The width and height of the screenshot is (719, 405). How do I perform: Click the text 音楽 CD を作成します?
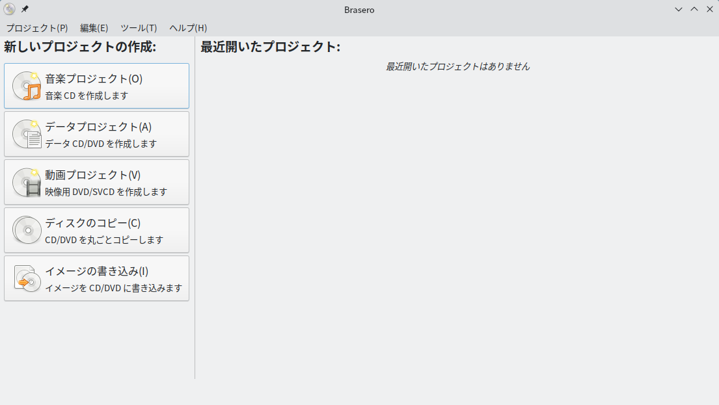pos(87,96)
